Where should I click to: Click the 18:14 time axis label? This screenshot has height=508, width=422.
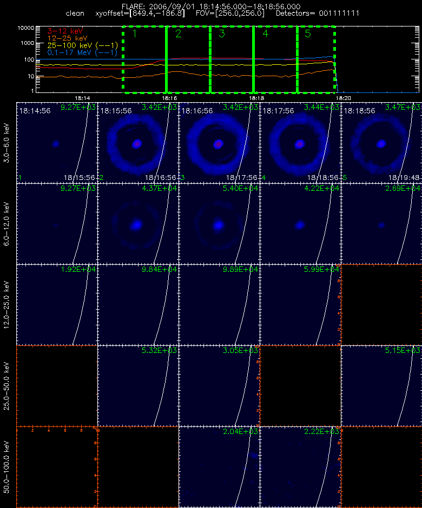point(82,98)
